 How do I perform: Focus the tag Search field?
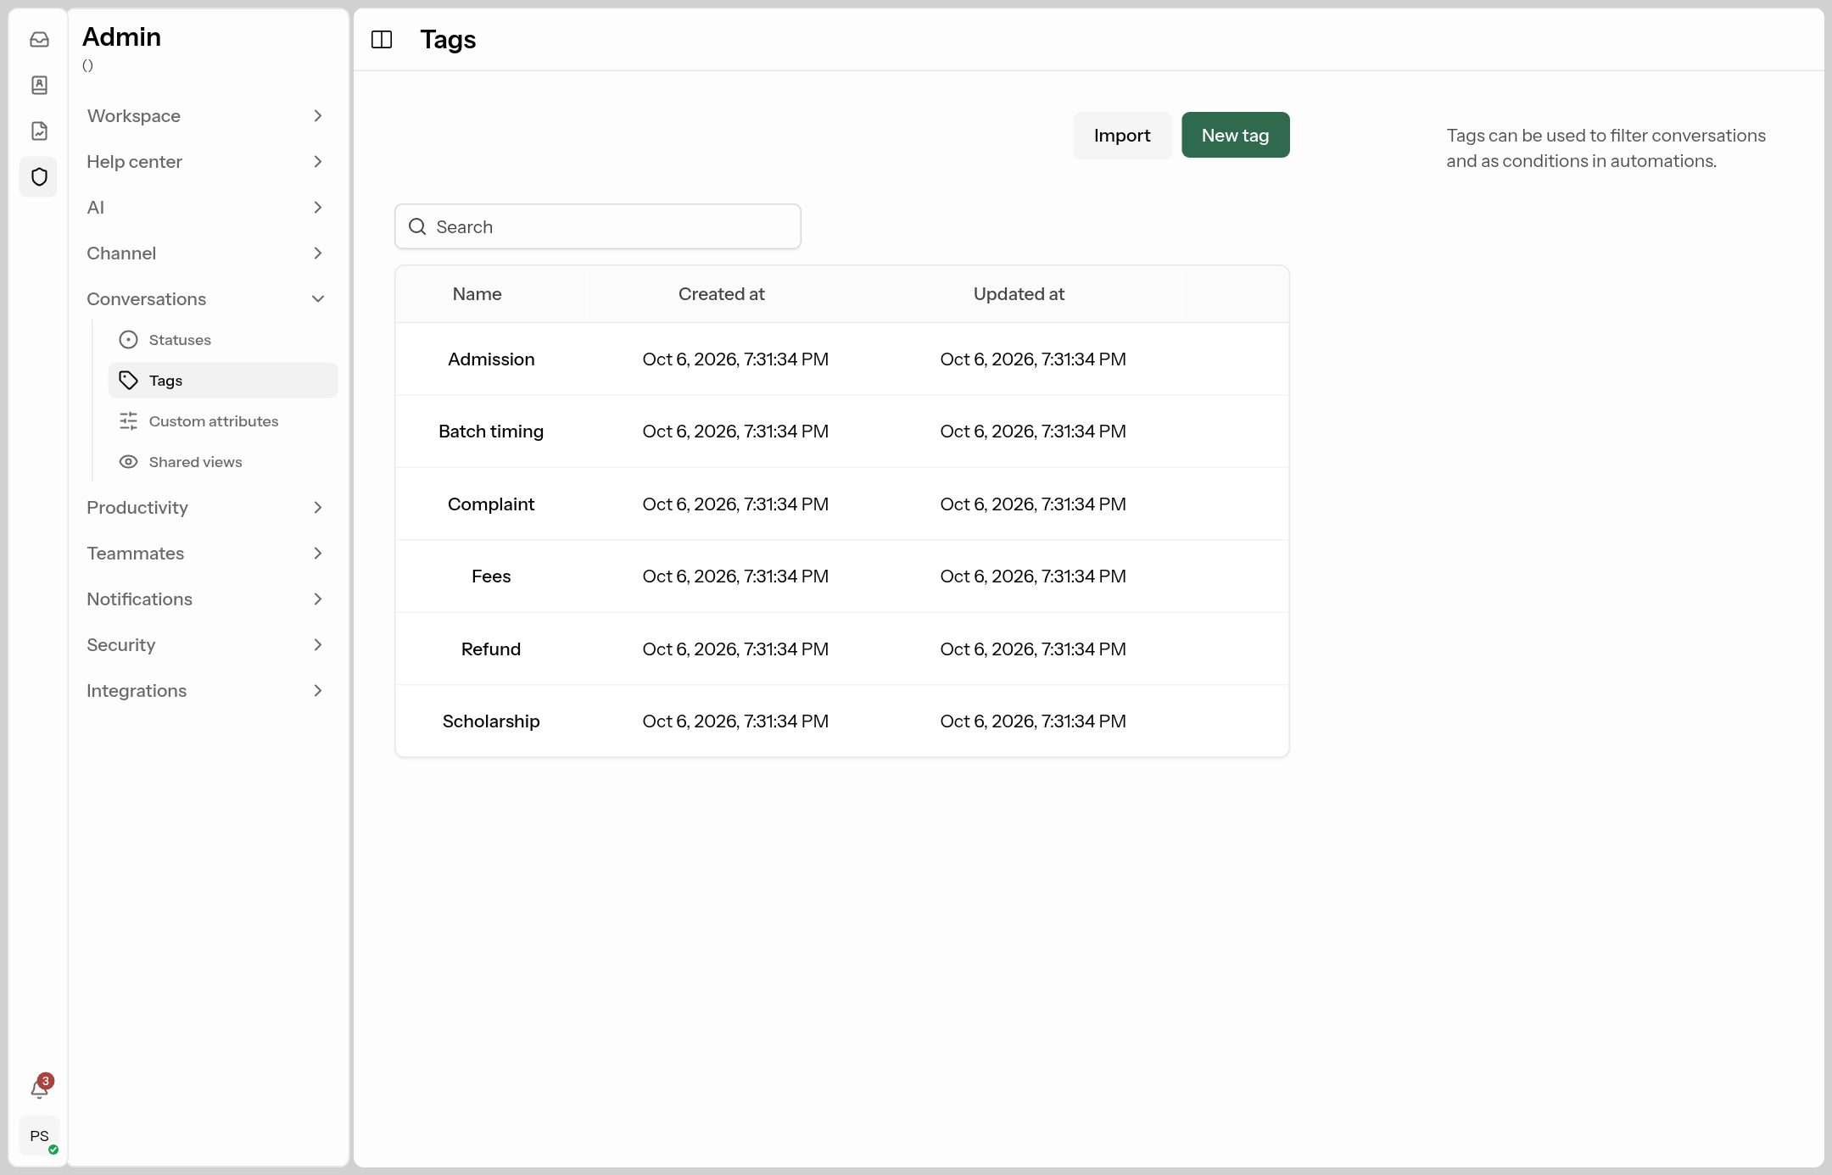pyautogui.click(x=598, y=226)
